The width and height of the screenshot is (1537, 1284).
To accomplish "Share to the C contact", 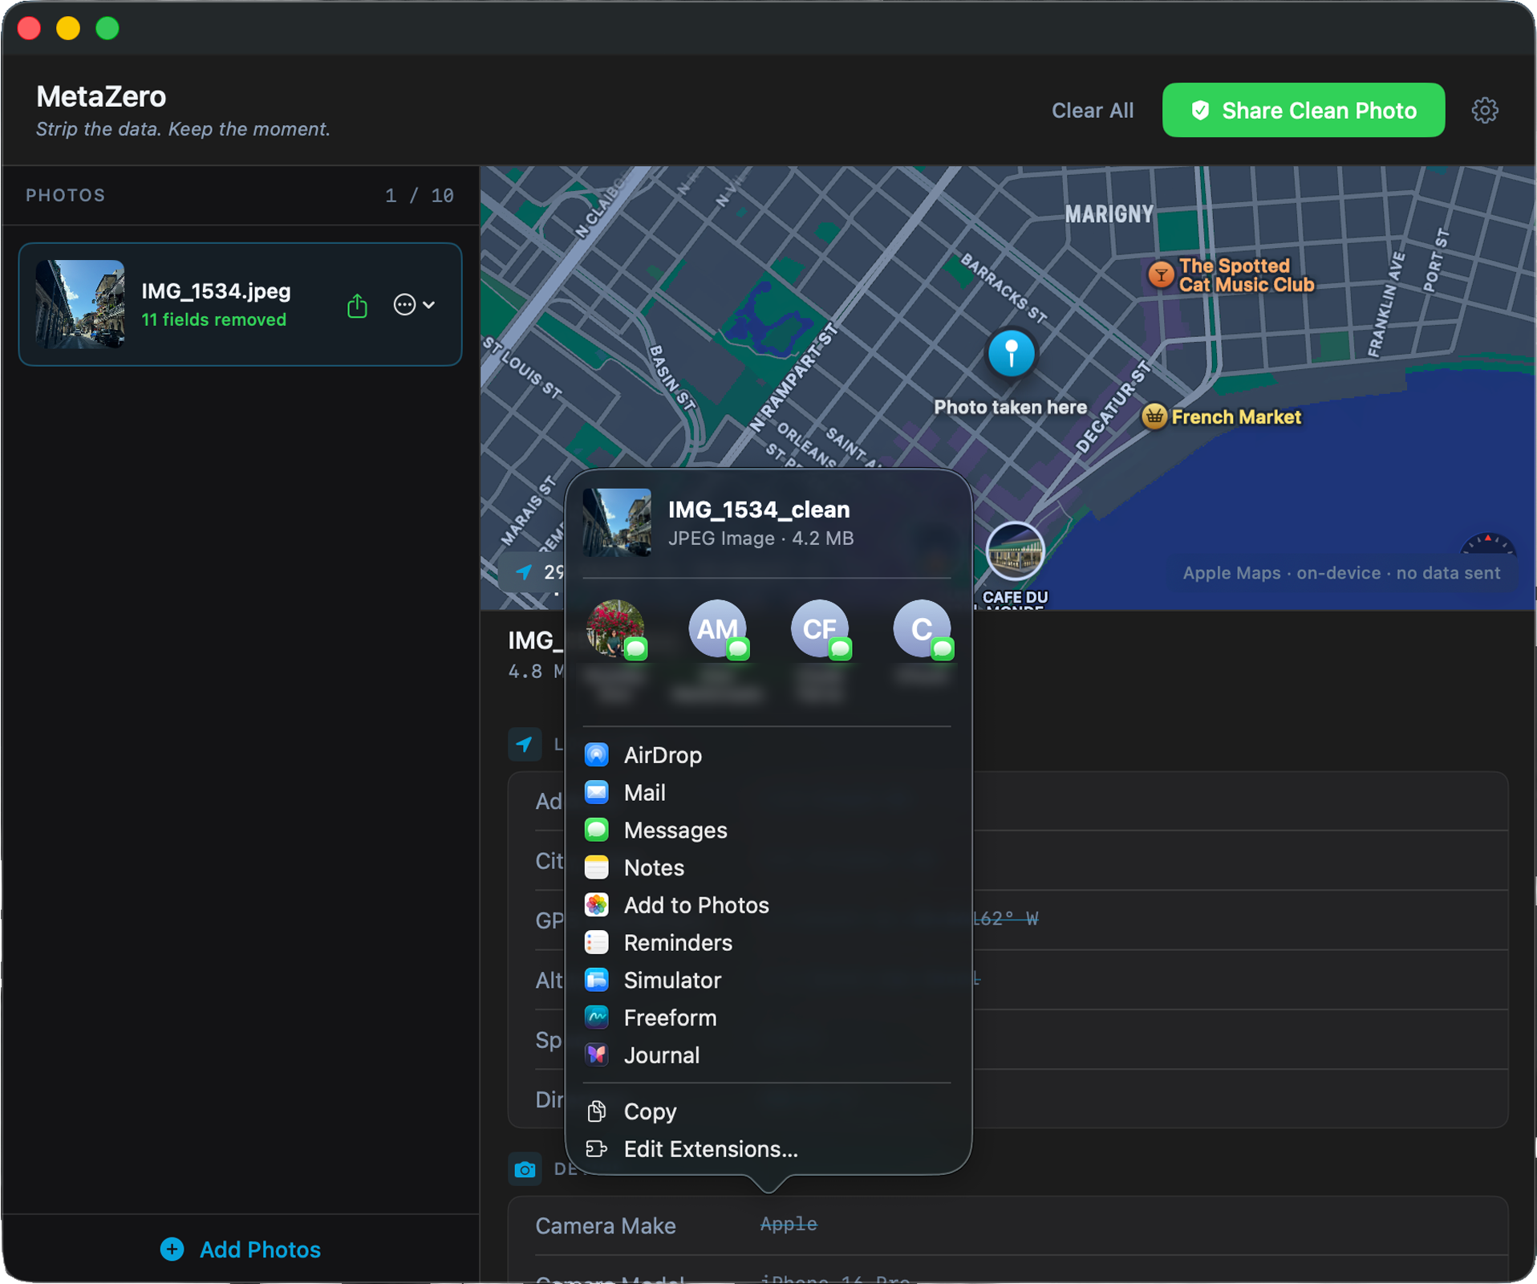I will coord(923,629).
